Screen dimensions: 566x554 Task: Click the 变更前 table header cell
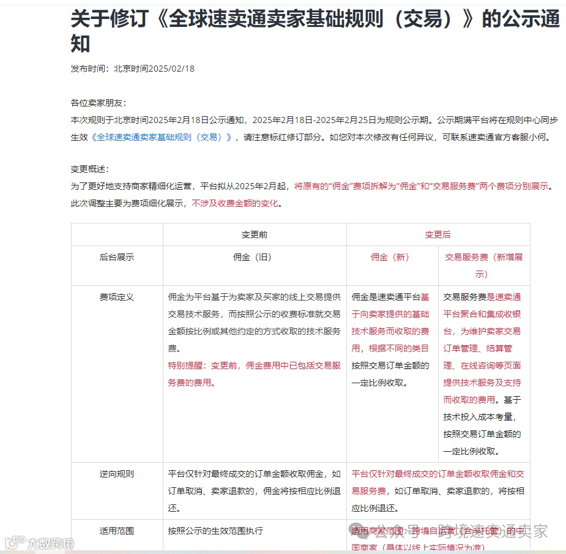click(x=255, y=234)
